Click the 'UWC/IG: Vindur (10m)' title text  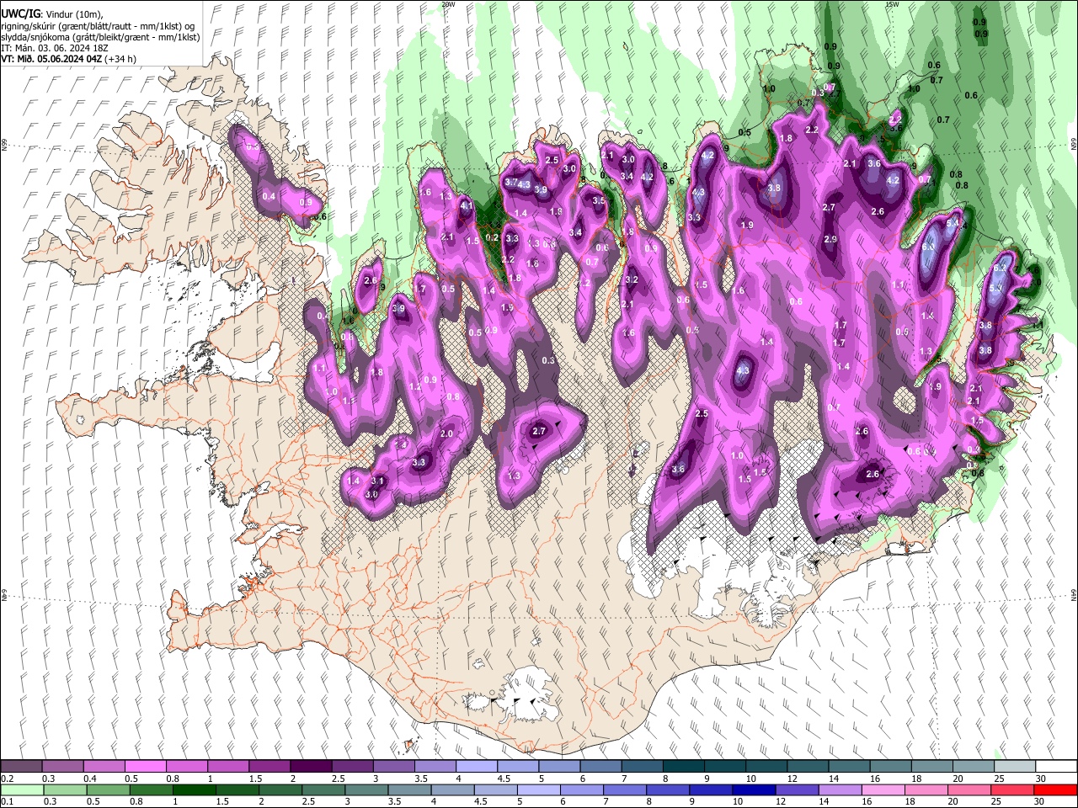[52, 14]
